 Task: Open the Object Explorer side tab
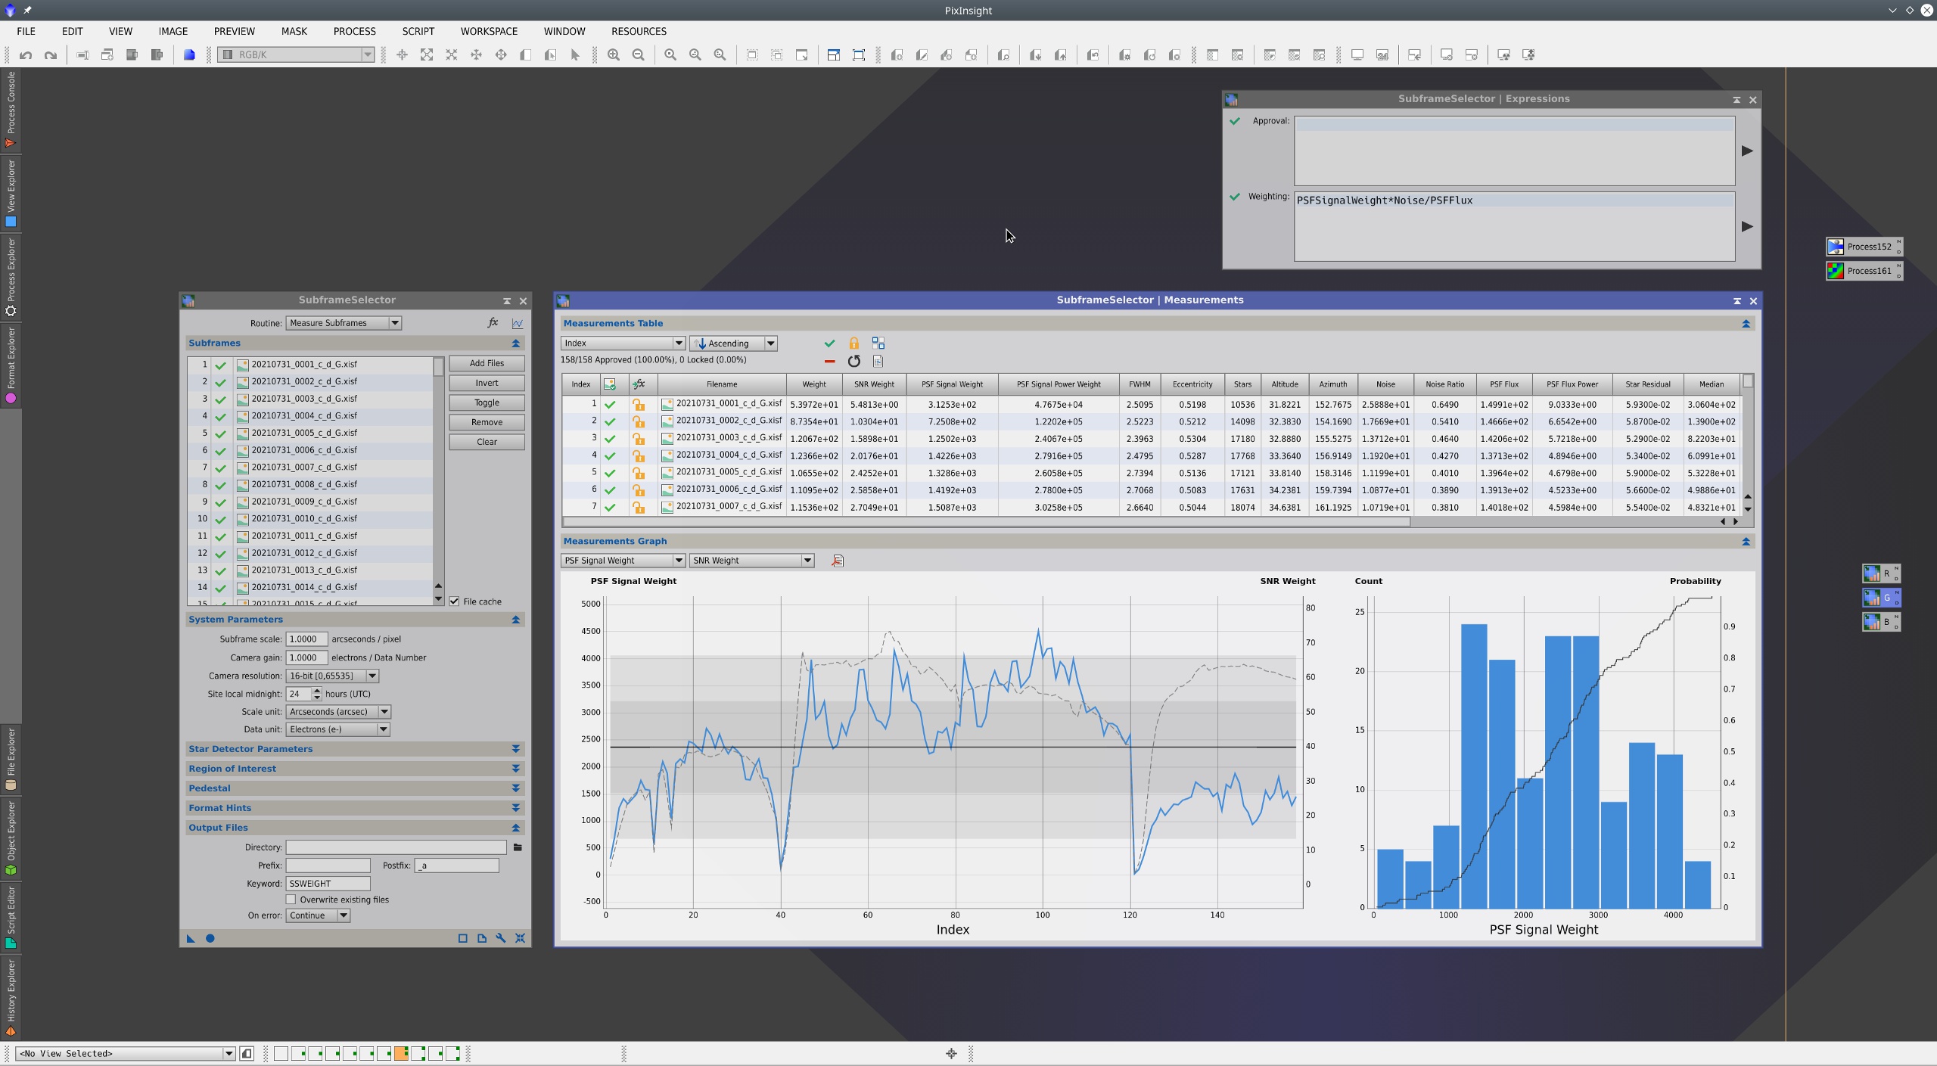pos(11,838)
